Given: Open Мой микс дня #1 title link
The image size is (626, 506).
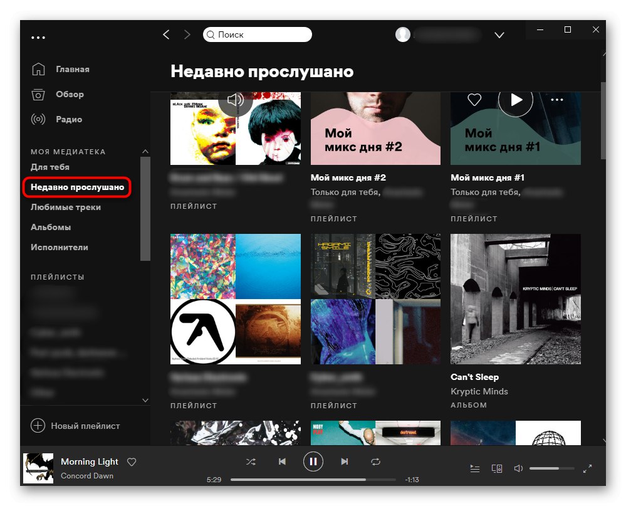Looking at the screenshot, I should [488, 177].
